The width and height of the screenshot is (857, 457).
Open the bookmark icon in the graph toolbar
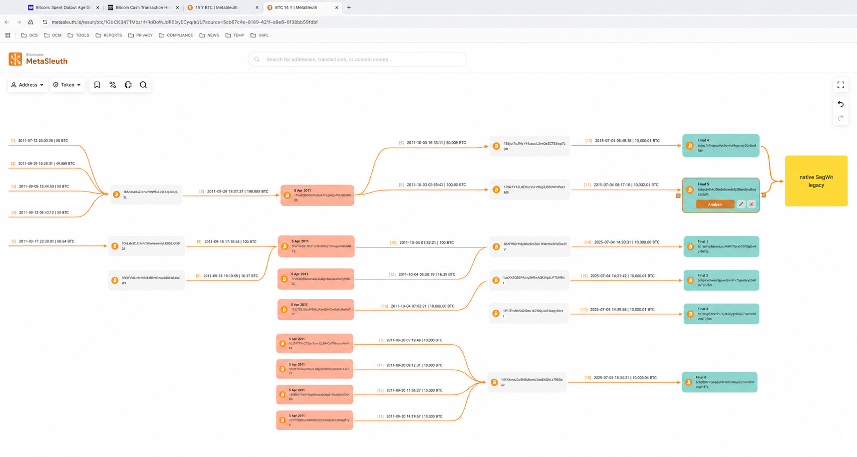tap(97, 85)
